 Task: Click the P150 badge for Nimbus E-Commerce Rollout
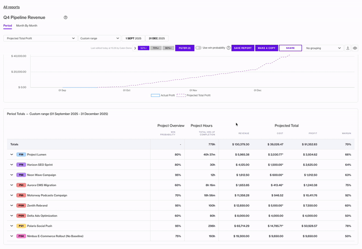(21, 236)
